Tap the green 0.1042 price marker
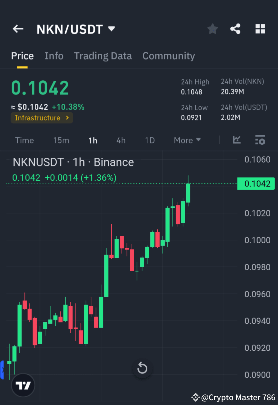The image size is (278, 405). coord(256,184)
